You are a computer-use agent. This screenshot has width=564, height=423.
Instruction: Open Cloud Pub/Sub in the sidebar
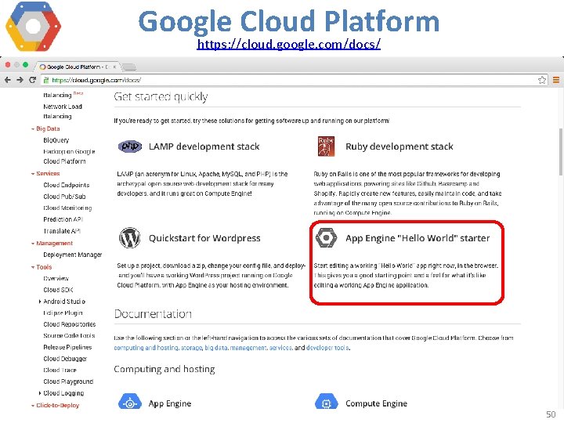tap(64, 197)
